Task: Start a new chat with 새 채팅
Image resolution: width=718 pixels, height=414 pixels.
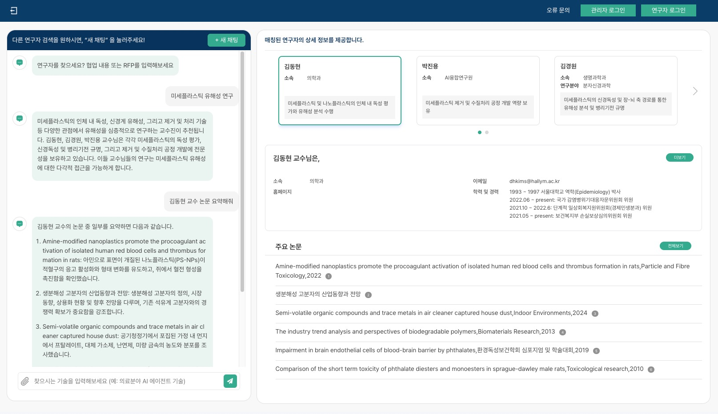Action: tap(226, 40)
